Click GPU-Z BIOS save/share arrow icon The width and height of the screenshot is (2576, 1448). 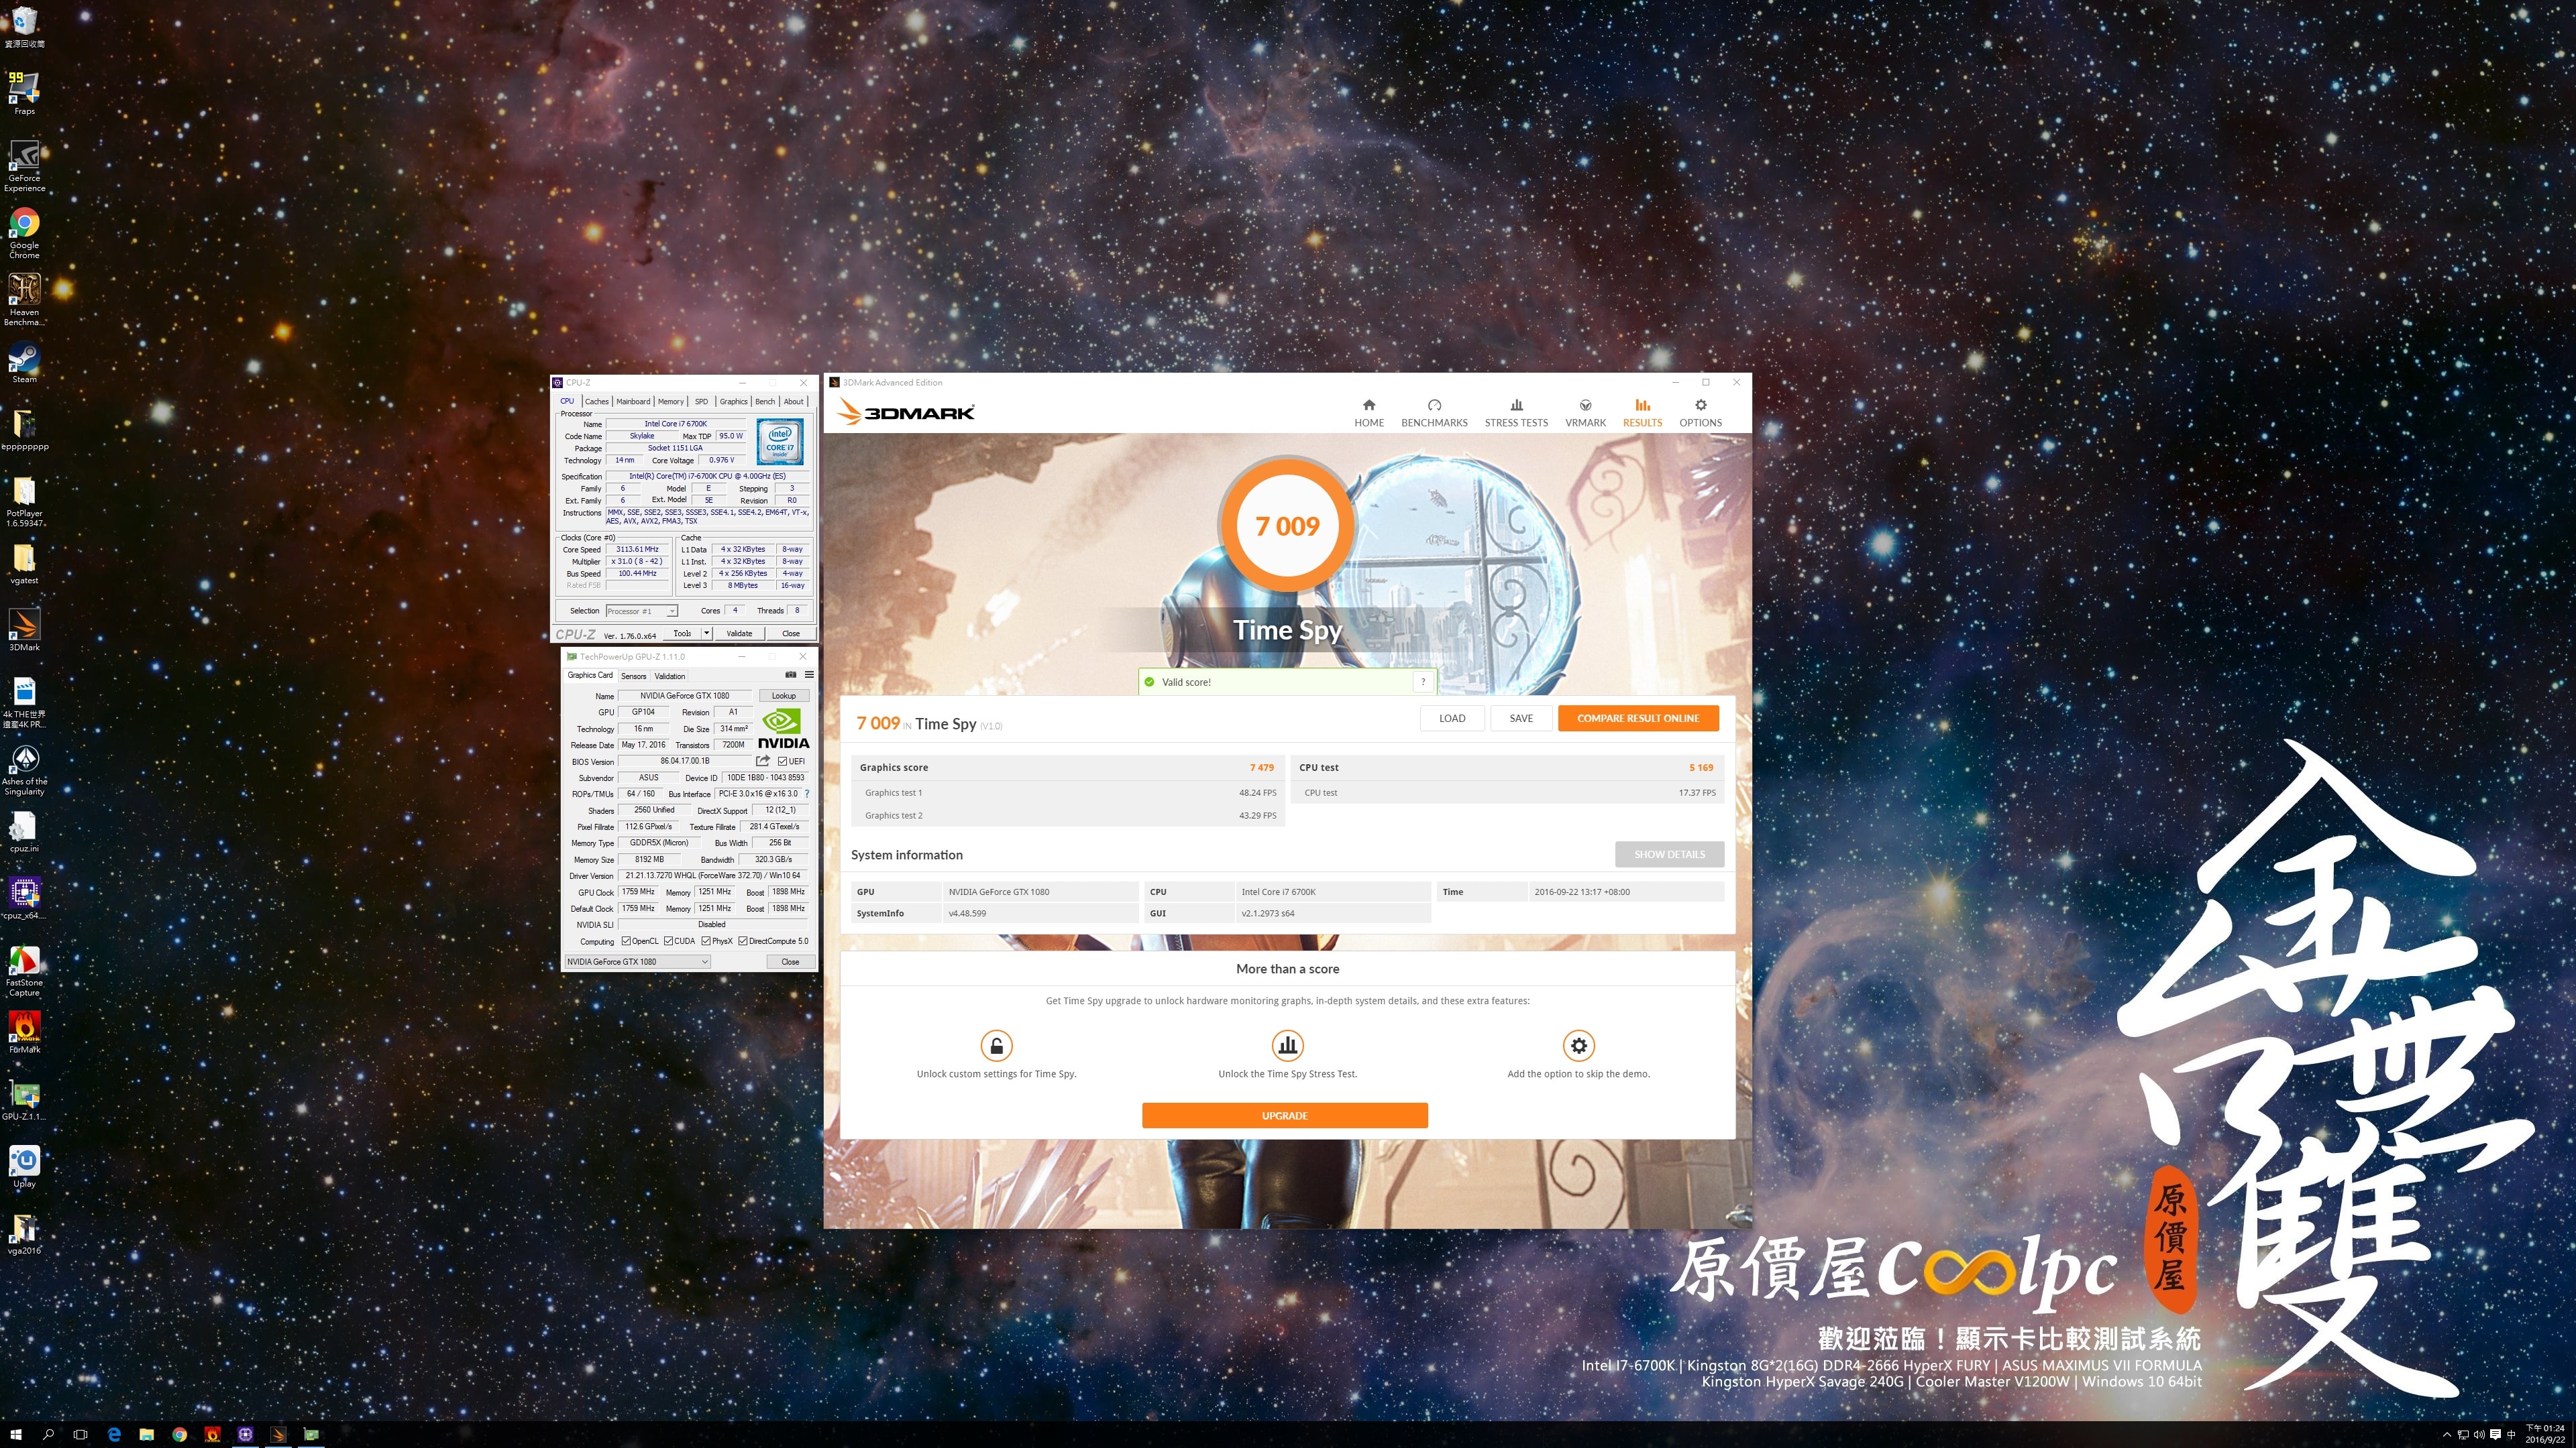pos(763,762)
